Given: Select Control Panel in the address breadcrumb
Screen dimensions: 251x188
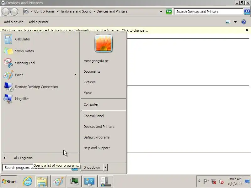Looking at the screenshot, I should click(44, 11).
